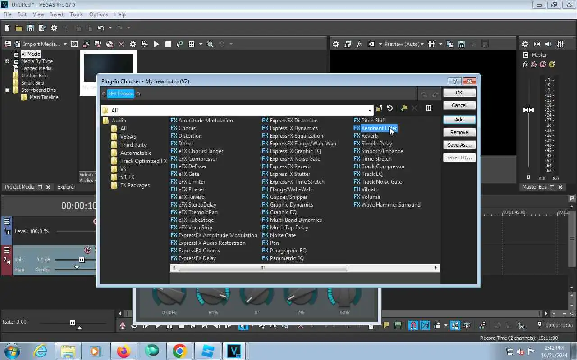This screenshot has width=577, height=360.
Task: Click the track 2 Vol slider handle
Action: [82, 260]
